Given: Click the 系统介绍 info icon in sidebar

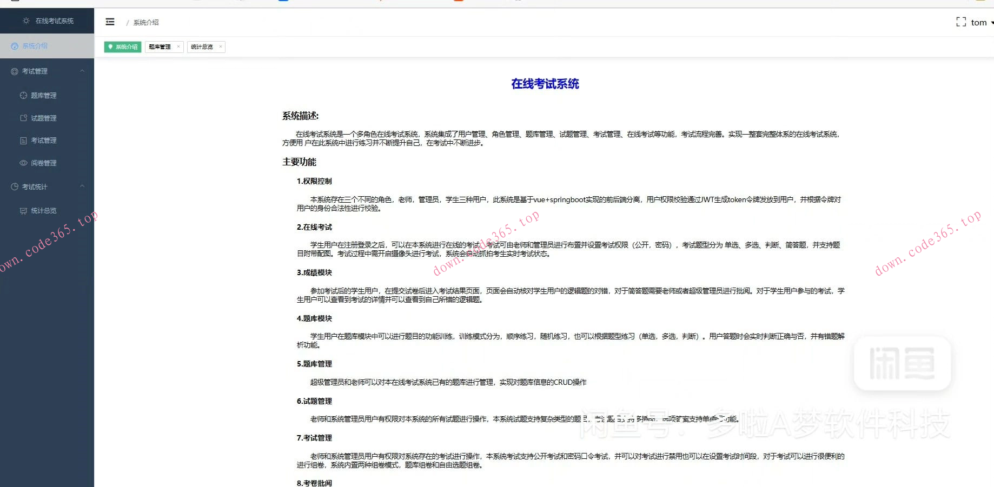Looking at the screenshot, I should (x=15, y=46).
